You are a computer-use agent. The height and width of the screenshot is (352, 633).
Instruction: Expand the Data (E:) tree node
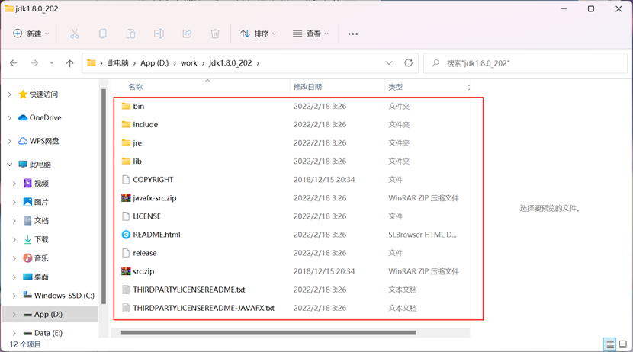point(14,333)
